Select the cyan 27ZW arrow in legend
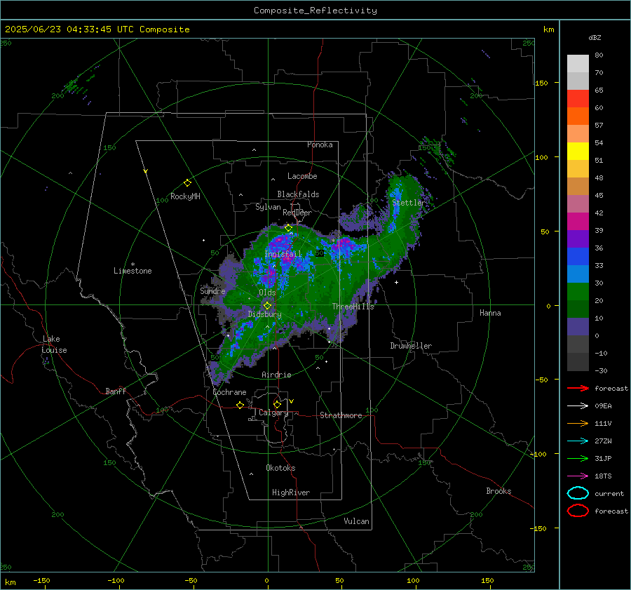The image size is (631, 590). pos(578,441)
